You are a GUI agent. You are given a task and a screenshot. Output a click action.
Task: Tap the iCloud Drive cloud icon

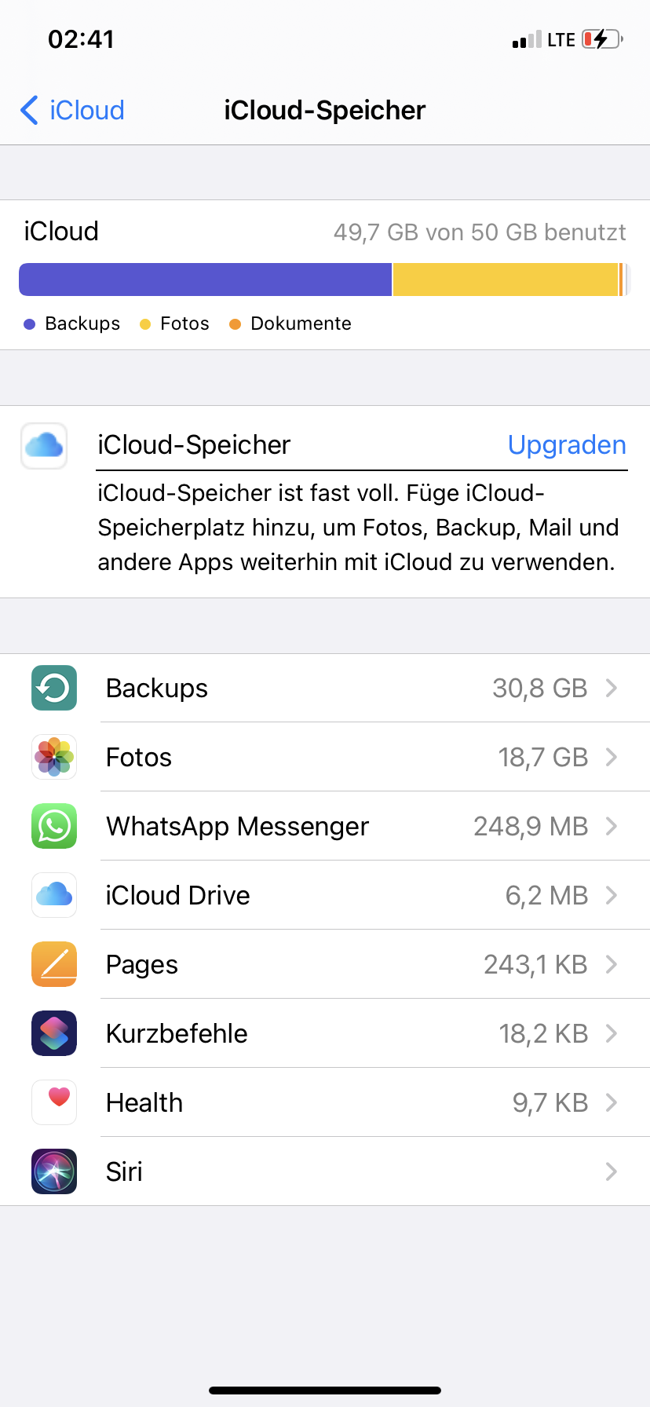[x=54, y=895]
